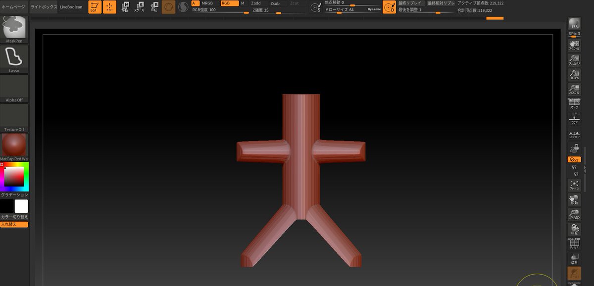Select the Draw mode icon
Image resolution: width=594 pixels, height=286 pixels.
(109, 7)
